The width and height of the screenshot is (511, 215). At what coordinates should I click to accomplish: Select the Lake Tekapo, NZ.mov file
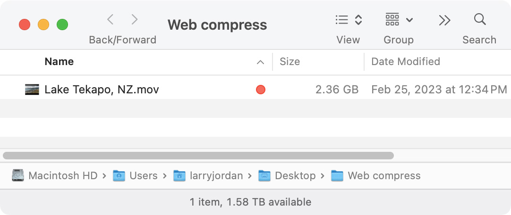[x=102, y=89]
